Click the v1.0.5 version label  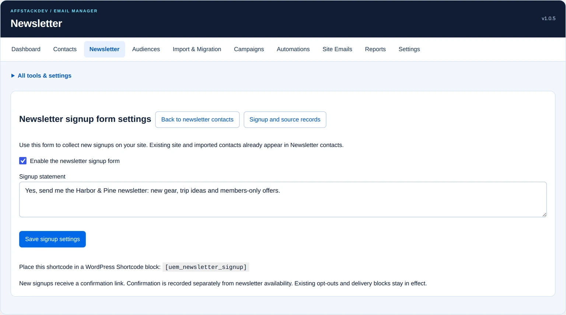coord(548,18)
